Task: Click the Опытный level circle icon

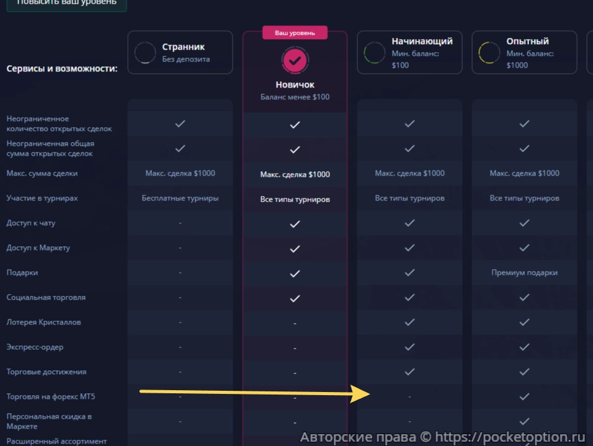Action: [489, 53]
